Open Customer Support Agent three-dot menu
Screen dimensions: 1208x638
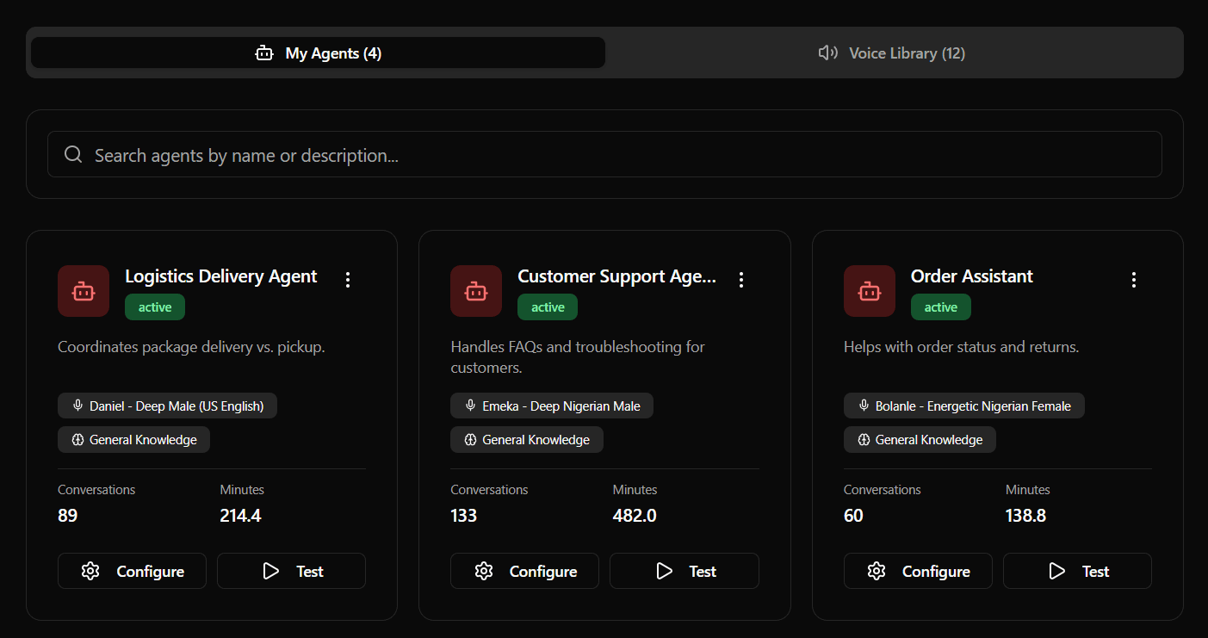point(741,279)
